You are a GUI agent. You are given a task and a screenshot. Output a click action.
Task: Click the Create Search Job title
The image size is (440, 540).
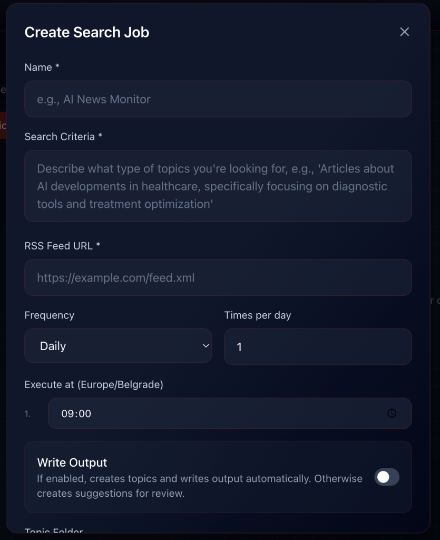[x=87, y=32]
